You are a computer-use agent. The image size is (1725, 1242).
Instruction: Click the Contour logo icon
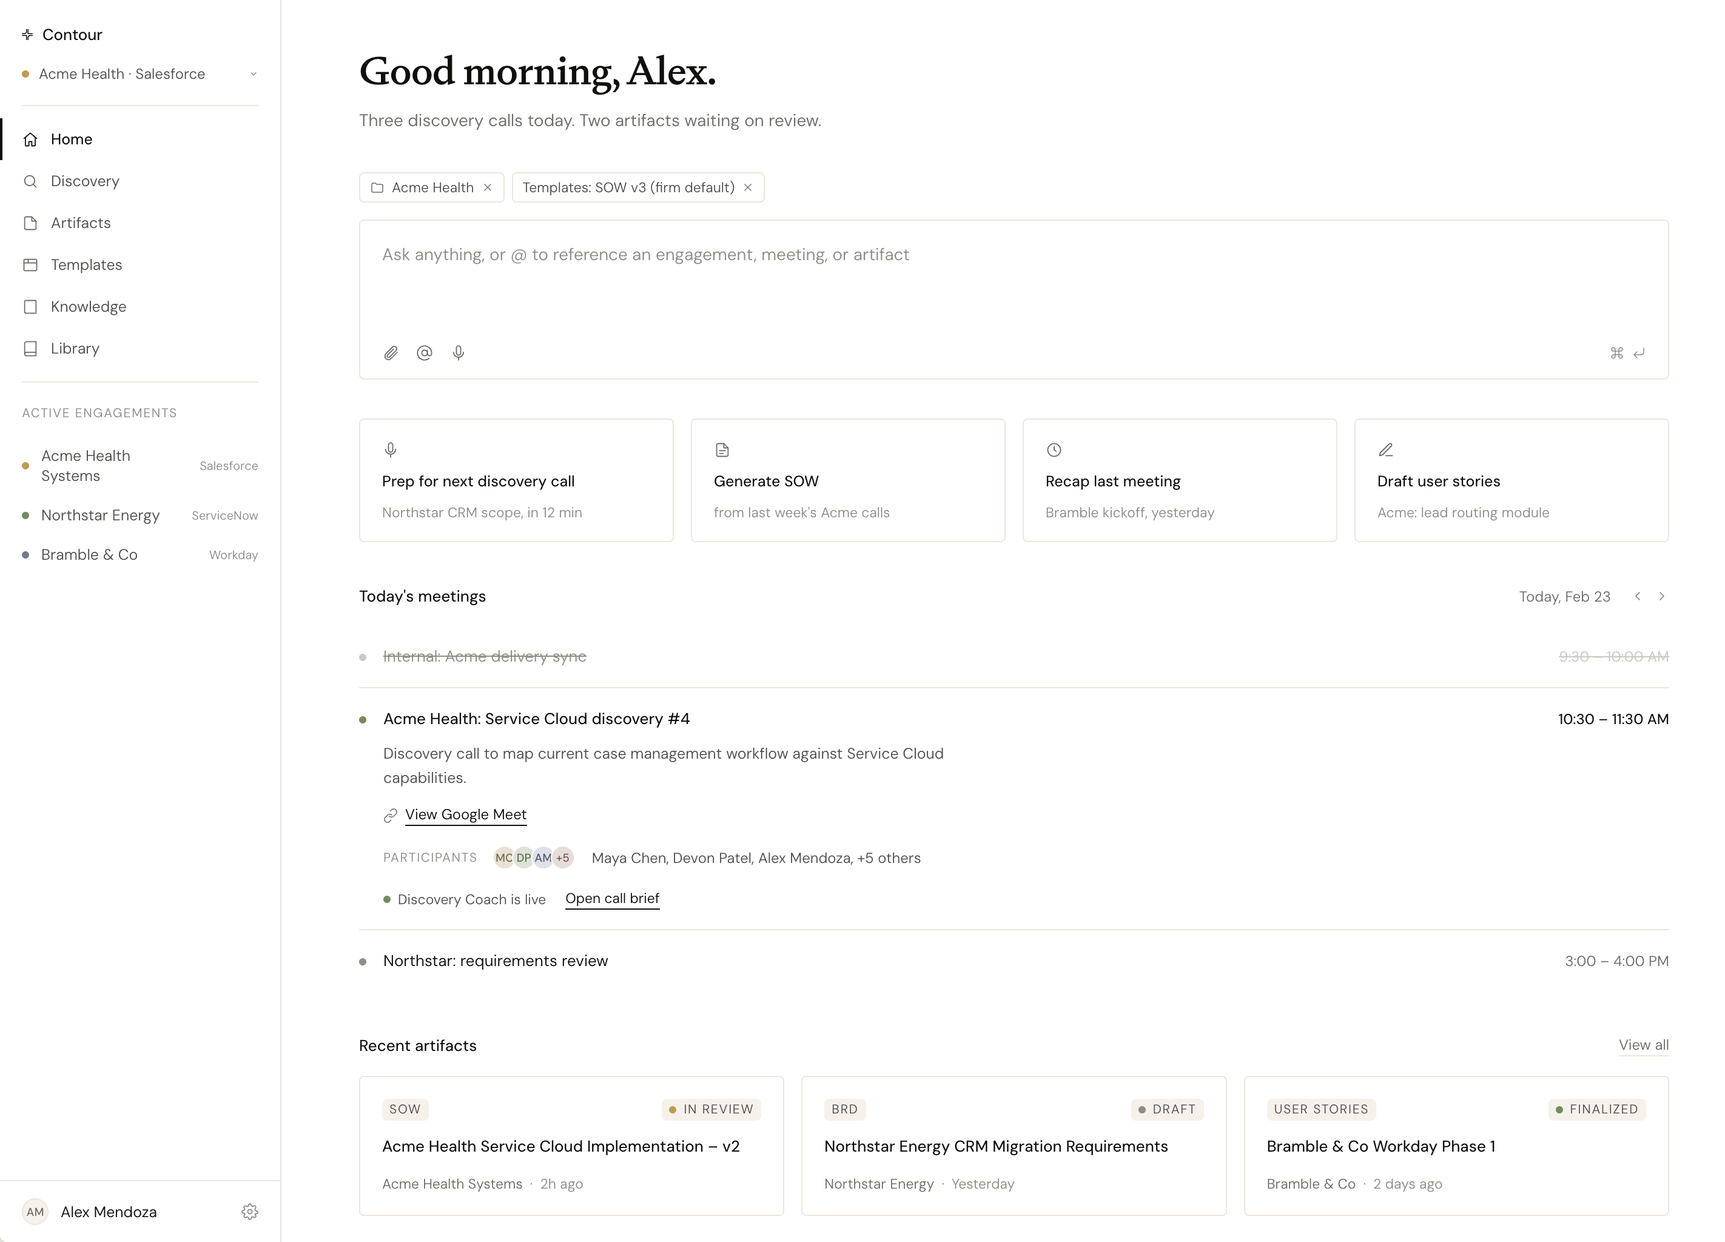point(27,34)
